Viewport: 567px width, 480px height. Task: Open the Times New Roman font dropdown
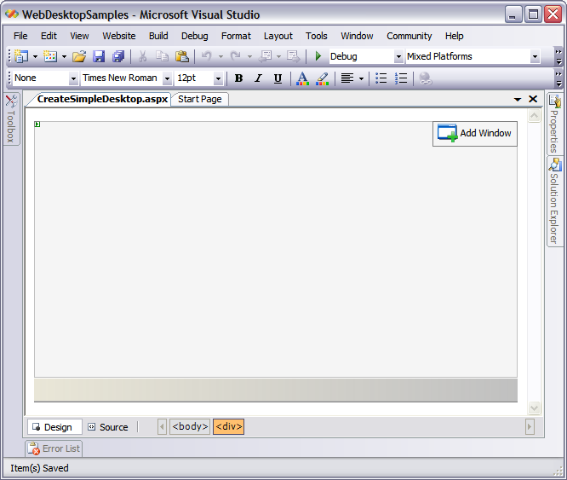click(x=167, y=78)
